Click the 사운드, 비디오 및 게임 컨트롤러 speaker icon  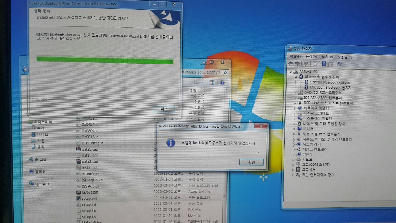(x=299, y=139)
